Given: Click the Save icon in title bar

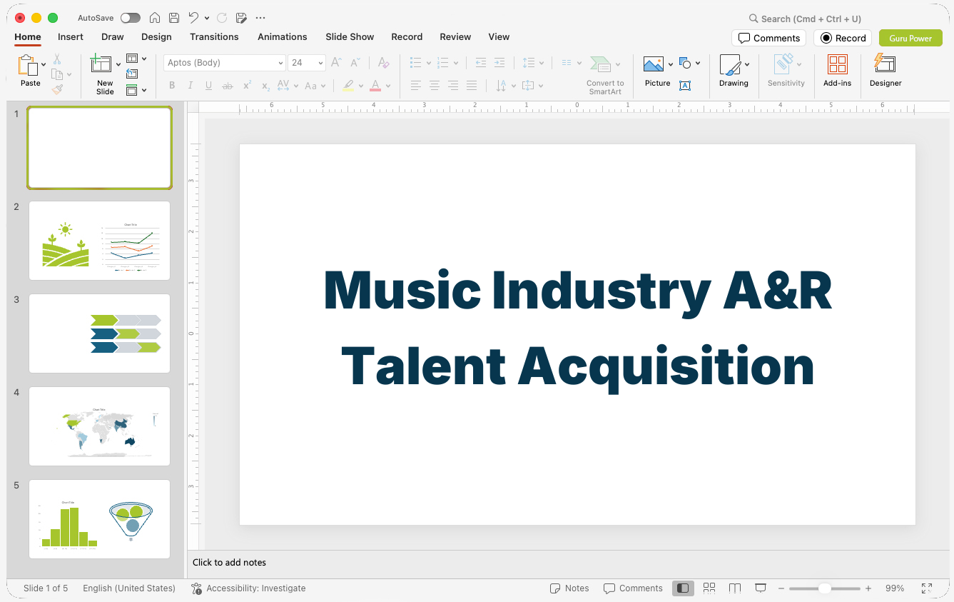Looking at the screenshot, I should coord(174,18).
